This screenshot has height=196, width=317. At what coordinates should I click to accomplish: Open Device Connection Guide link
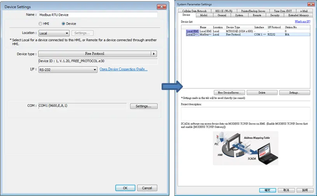tap(124, 69)
